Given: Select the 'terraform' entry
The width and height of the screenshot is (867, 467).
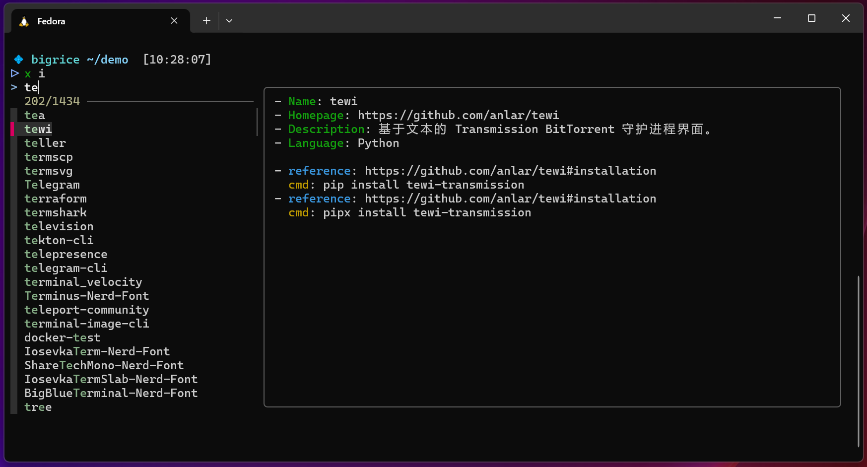Looking at the screenshot, I should pyautogui.click(x=56, y=199).
